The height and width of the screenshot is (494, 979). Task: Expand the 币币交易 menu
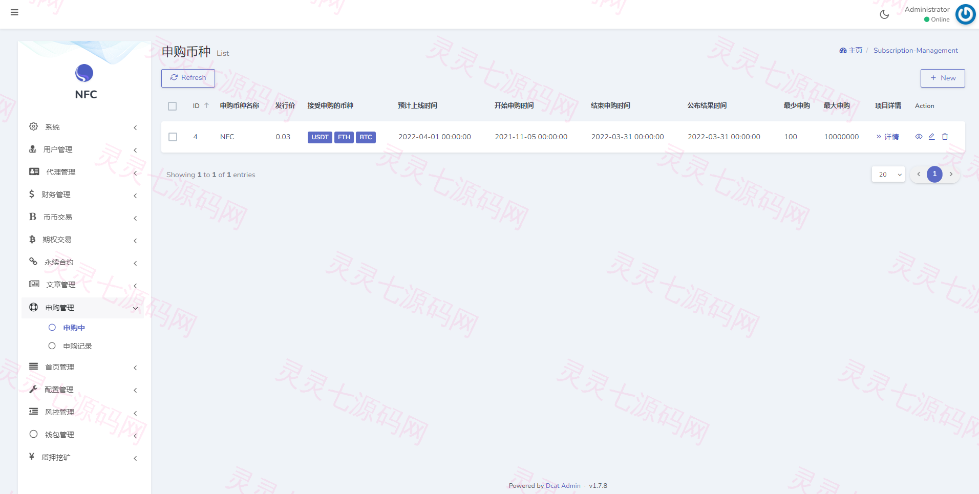tap(84, 217)
